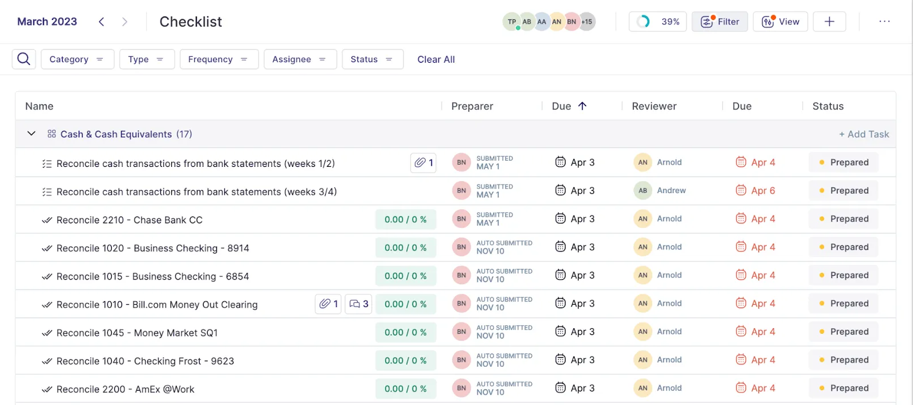Sort by preparer Due column arrow

[x=583, y=106]
